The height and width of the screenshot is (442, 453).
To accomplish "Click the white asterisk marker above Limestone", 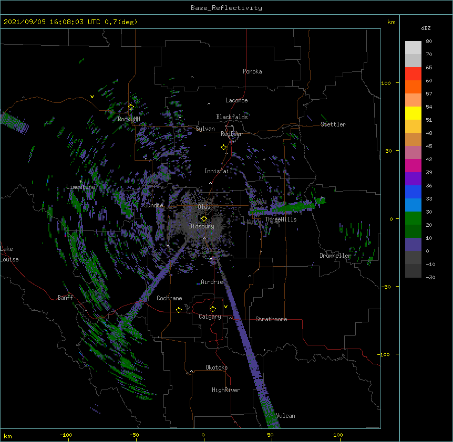I will pyautogui.click(x=81, y=182).
